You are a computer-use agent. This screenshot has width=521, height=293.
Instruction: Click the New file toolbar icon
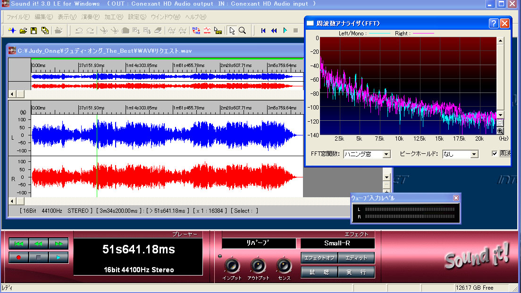(12, 31)
